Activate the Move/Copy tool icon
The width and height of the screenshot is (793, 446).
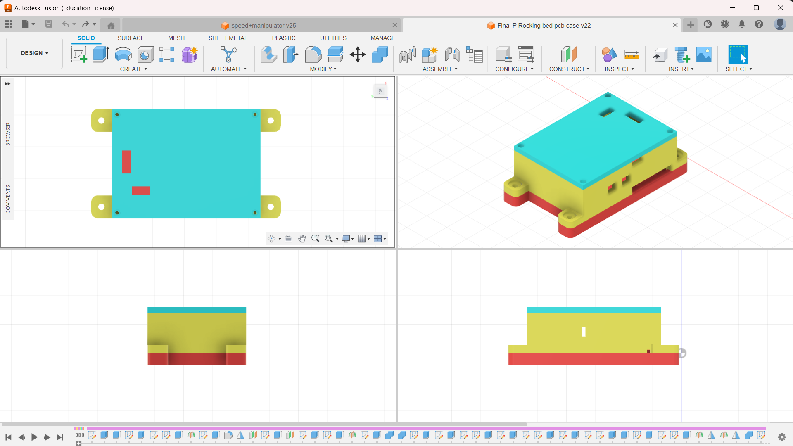(358, 55)
